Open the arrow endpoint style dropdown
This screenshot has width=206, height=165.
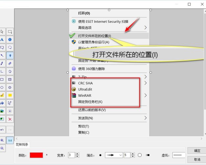114,155
